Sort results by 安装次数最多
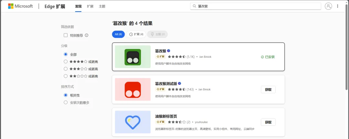Viewport: 349px width, 139px height. click(66, 102)
